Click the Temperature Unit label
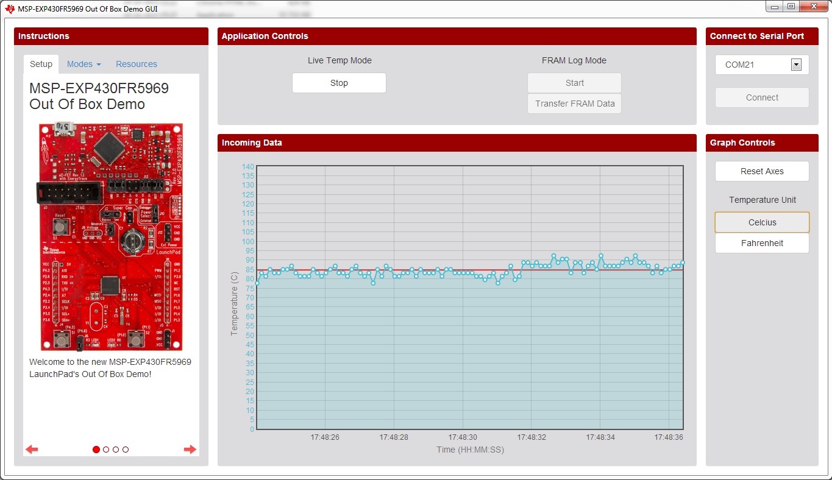This screenshot has height=480, width=832. click(x=763, y=200)
